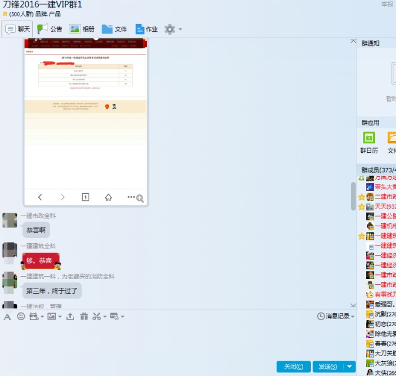This screenshot has width=396, height=376.
Task: Click the chat scrollbar thumb
Action: point(353,196)
